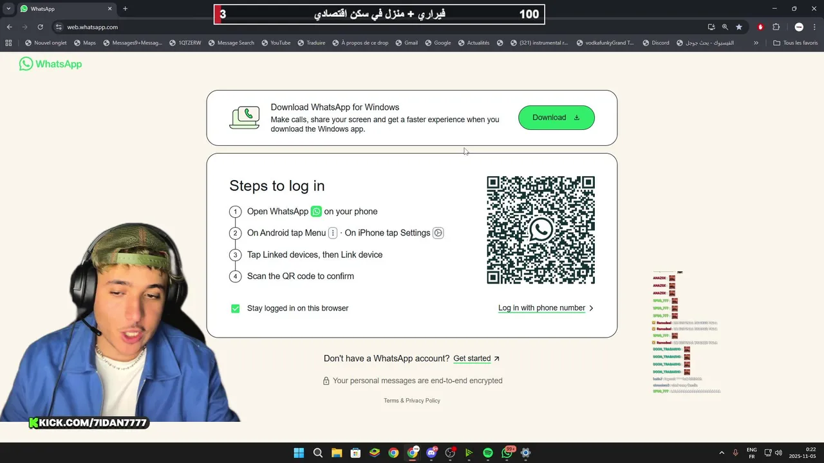Viewport: 824px width, 463px height.
Task: Open Microsoft Store from taskbar
Action: point(355,453)
